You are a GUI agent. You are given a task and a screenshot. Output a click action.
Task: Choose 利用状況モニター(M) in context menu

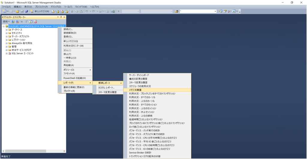click(x=75, y=46)
